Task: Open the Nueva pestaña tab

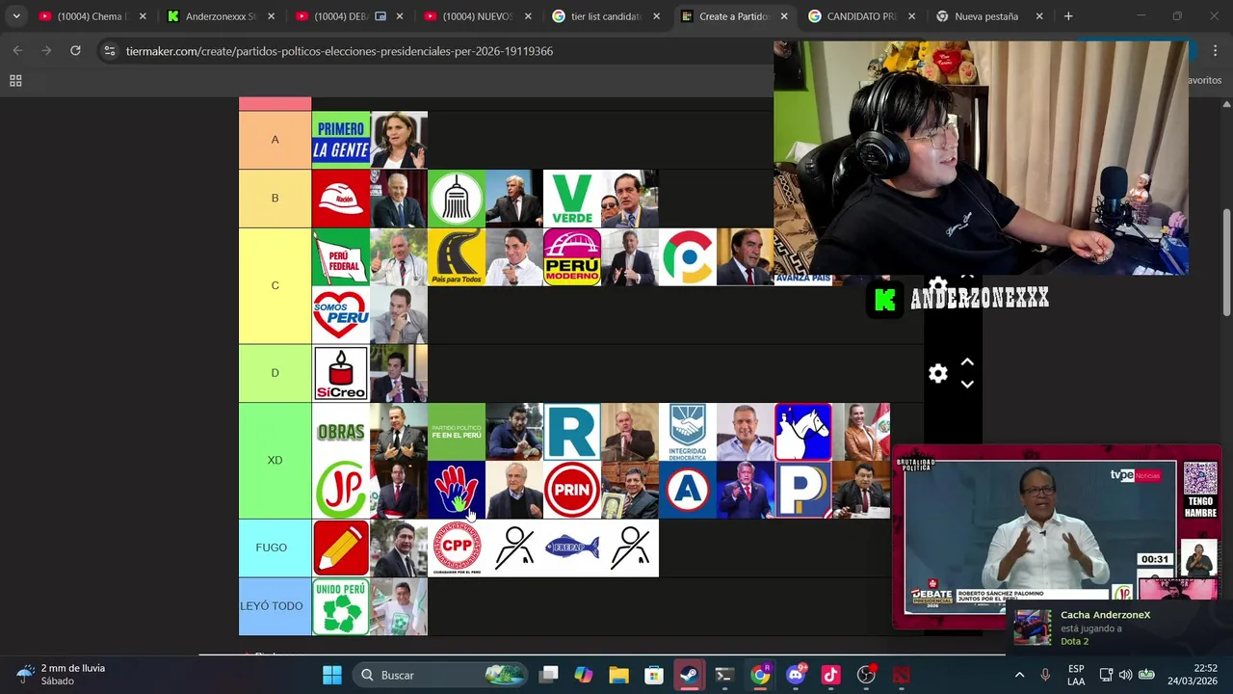Action: (x=990, y=16)
